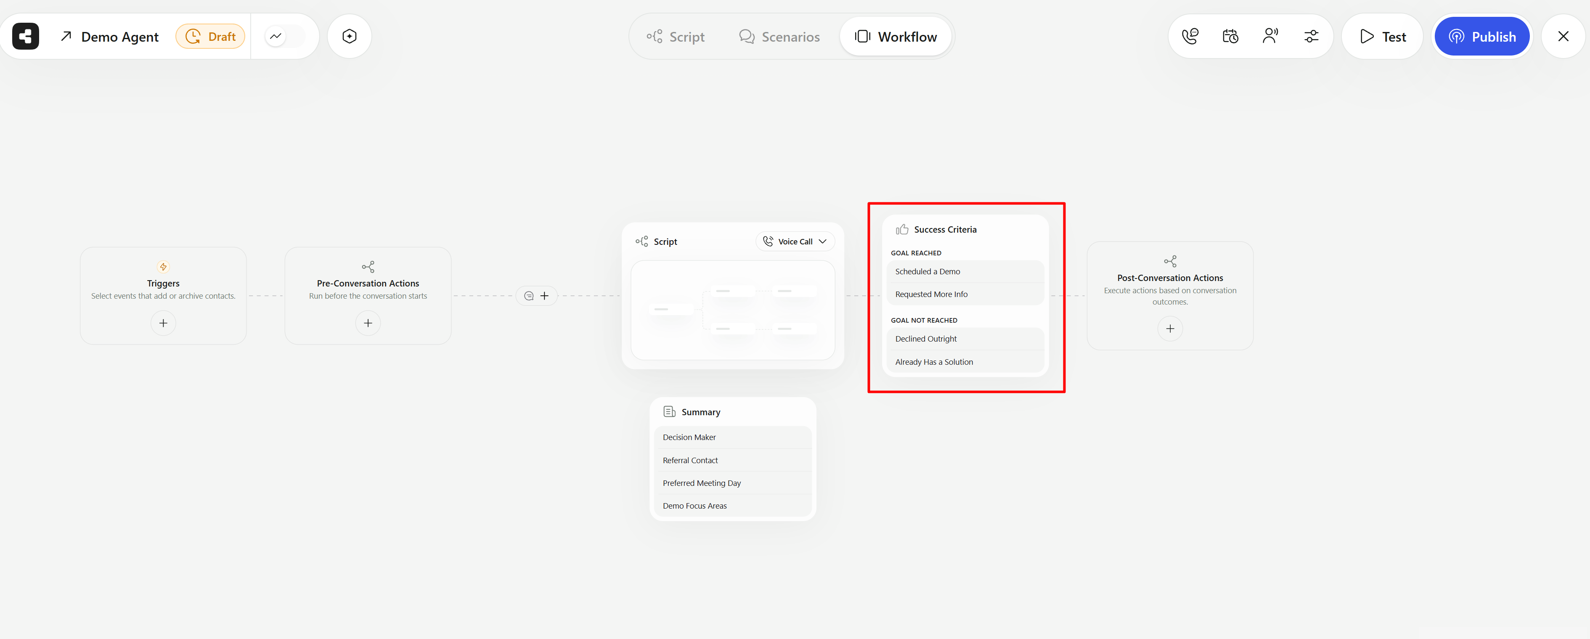1590x639 pixels.
Task: Select Requested More Info goal
Action: tap(965, 294)
